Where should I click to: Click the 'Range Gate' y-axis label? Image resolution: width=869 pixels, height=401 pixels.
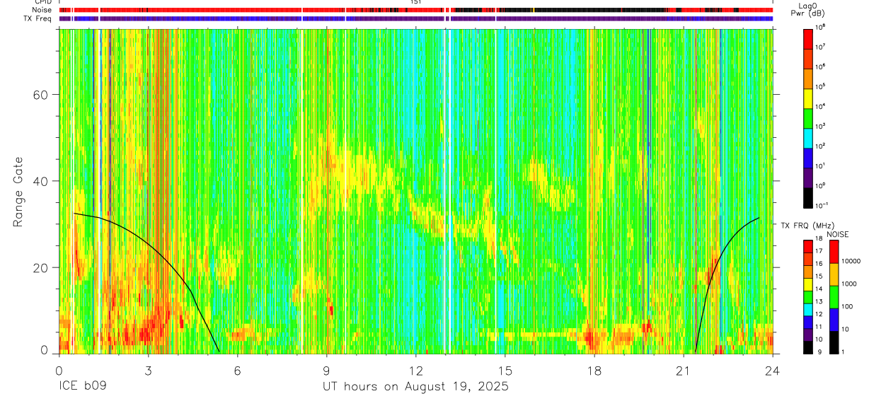tap(20, 191)
